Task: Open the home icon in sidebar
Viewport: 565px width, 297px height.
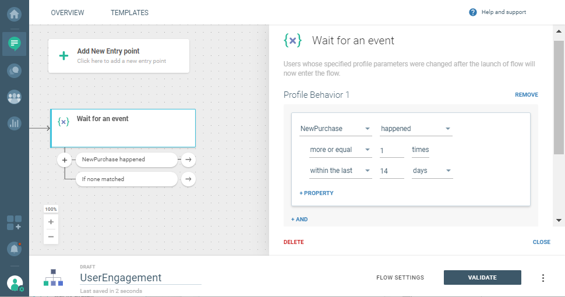Action: point(14,12)
